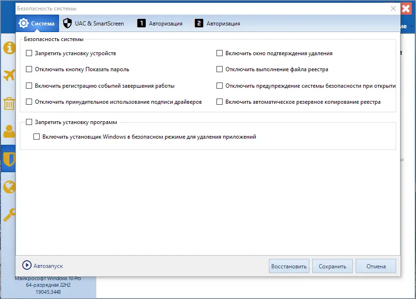The image size is (416, 299).
Task: Close the main window with red X
Action: (x=406, y=8)
